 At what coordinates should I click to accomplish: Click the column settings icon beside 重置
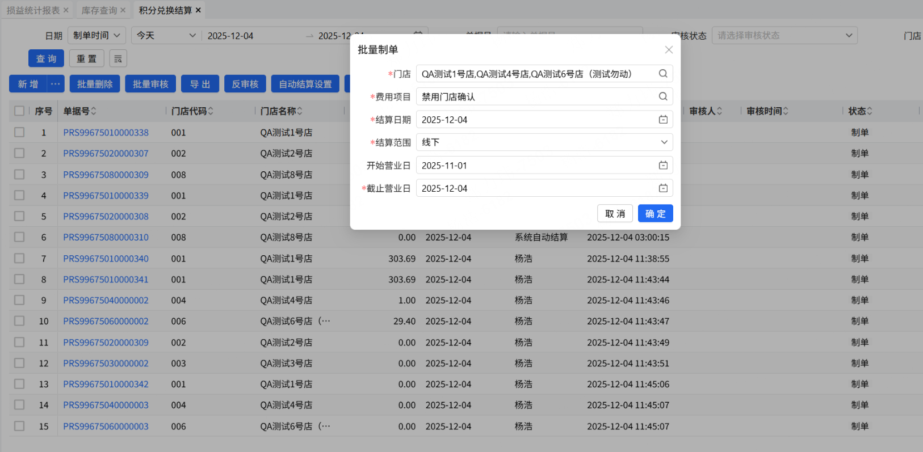coord(118,58)
